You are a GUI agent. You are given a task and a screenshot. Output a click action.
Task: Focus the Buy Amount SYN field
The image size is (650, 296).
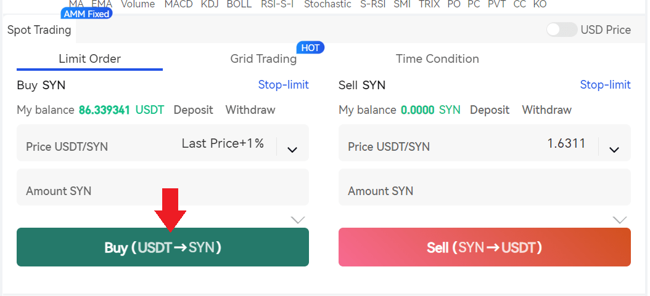click(x=162, y=191)
